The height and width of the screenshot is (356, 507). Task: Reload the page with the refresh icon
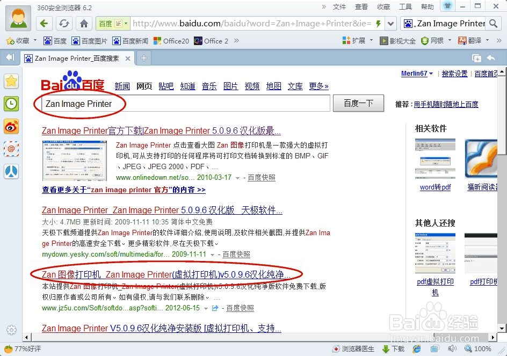(64, 23)
